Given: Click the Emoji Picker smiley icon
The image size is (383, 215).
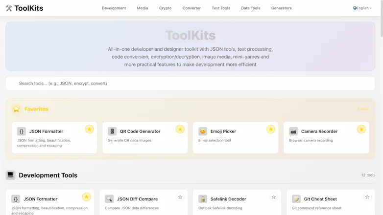Looking at the screenshot, I should 203,131.
